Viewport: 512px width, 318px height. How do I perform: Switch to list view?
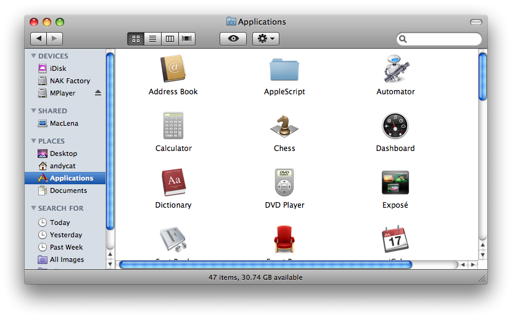pos(153,39)
